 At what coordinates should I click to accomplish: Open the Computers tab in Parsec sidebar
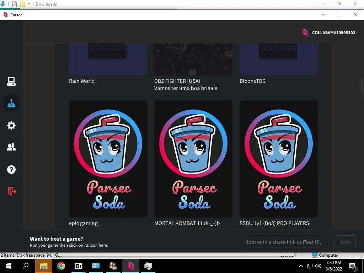pyautogui.click(x=11, y=81)
